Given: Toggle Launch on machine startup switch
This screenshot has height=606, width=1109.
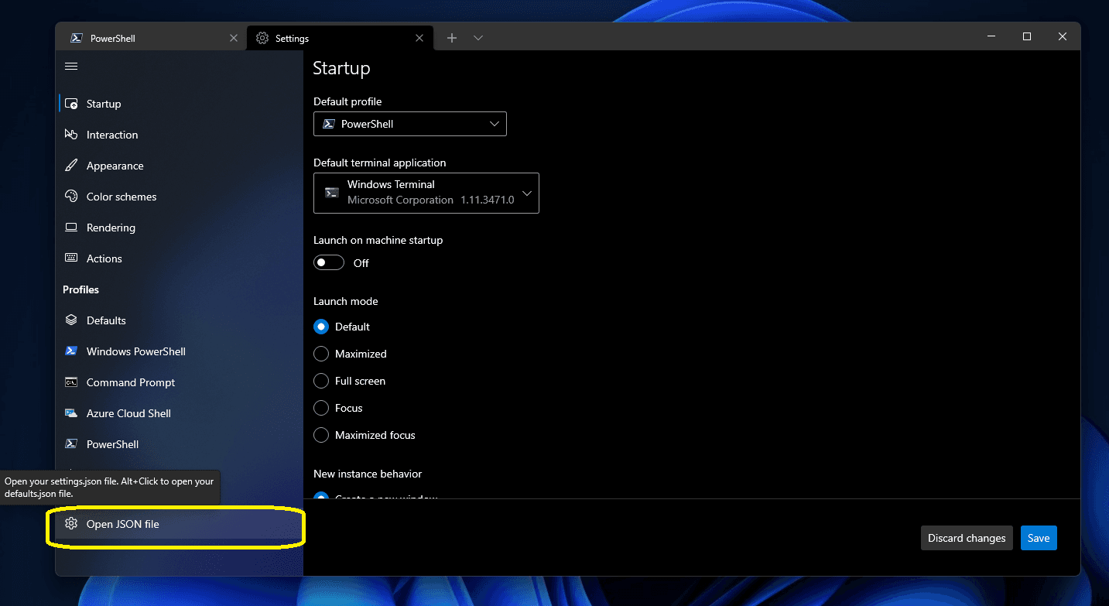Looking at the screenshot, I should pyautogui.click(x=329, y=263).
